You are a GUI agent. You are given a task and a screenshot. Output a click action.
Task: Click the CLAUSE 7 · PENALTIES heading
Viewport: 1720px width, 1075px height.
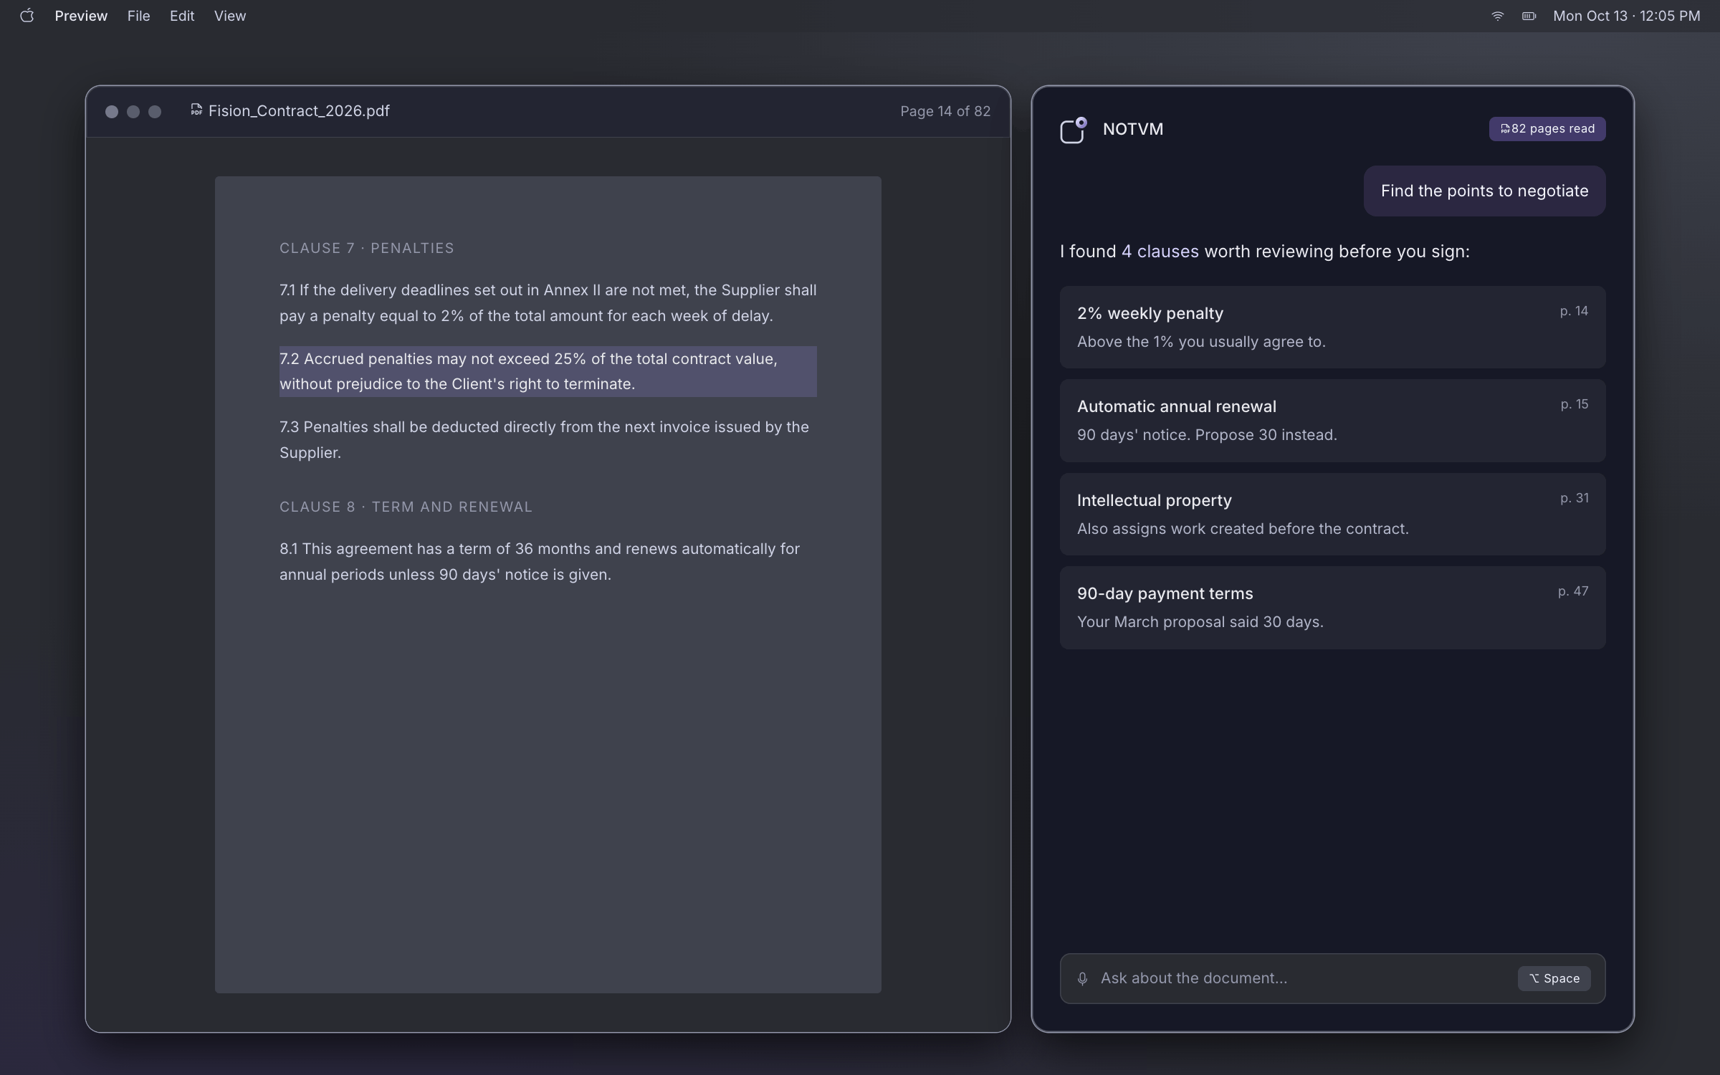pyautogui.click(x=366, y=248)
